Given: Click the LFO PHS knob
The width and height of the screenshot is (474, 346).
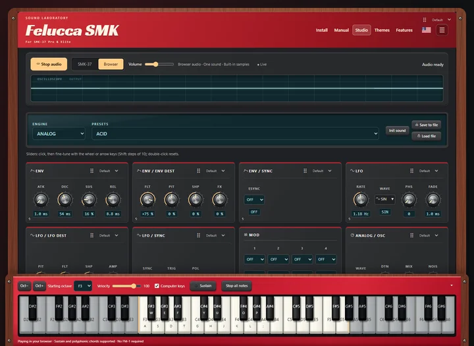Looking at the screenshot, I should coord(409,200).
